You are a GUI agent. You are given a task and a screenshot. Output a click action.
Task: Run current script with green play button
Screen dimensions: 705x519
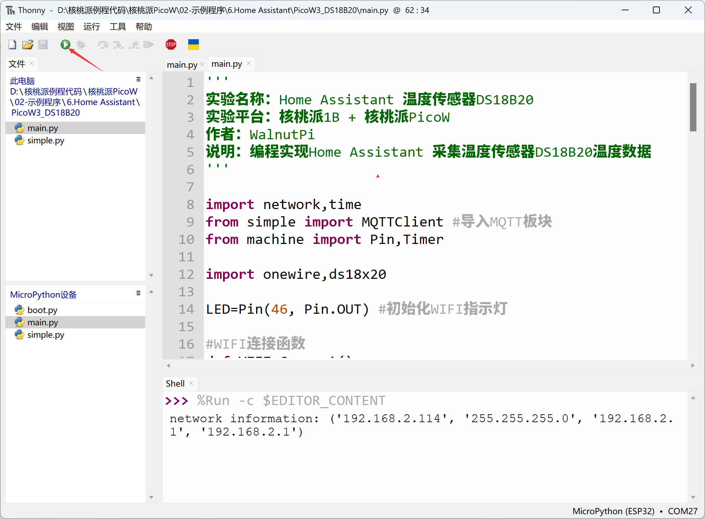[65, 44]
